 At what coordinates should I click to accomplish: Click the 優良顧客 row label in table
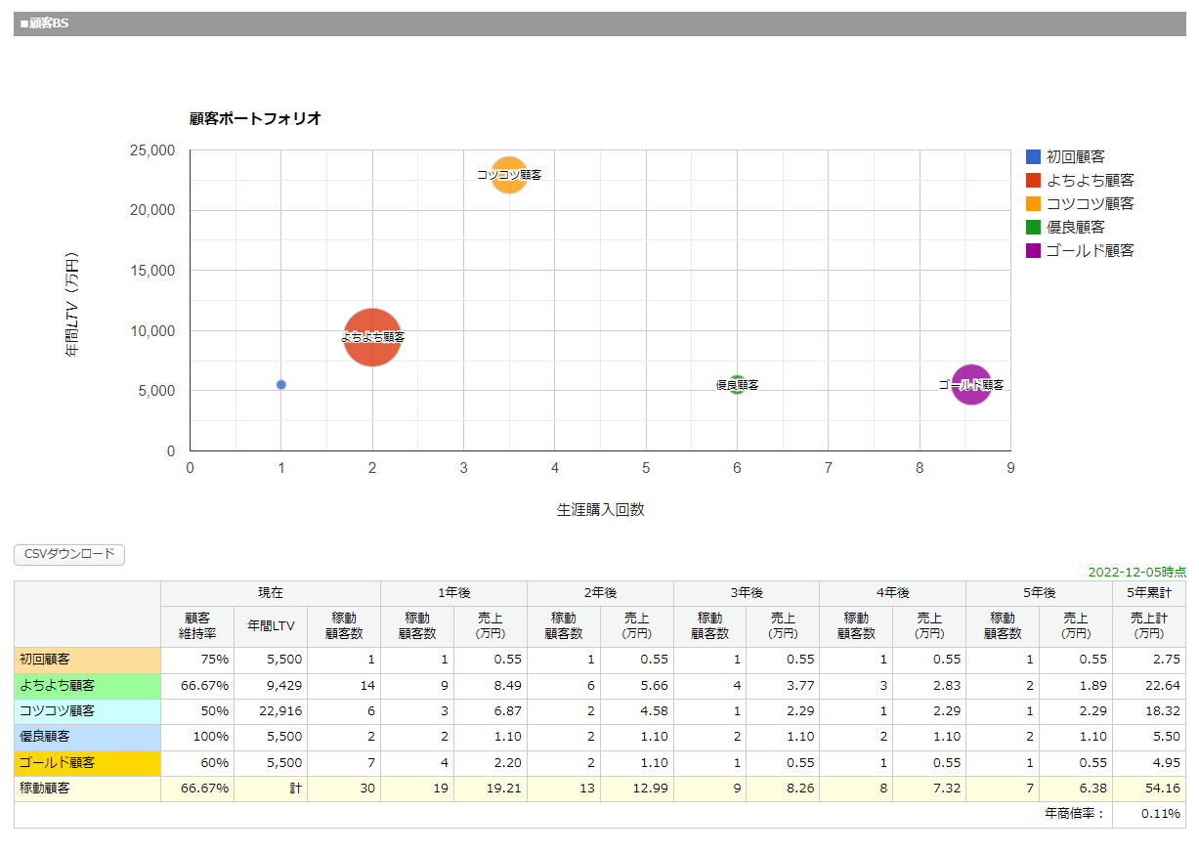(x=87, y=737)
